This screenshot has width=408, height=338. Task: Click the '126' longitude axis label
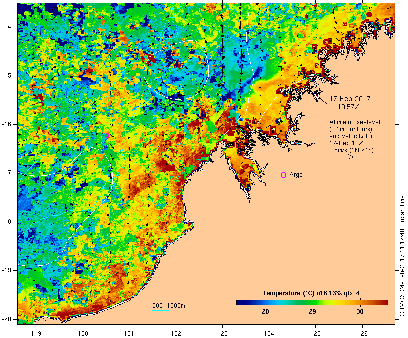click(x=362, y=333)
